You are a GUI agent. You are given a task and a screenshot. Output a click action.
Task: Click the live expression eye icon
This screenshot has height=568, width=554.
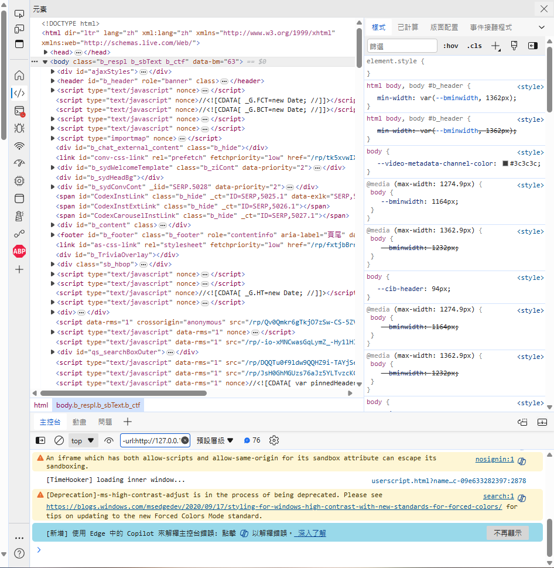pos(109,440)
